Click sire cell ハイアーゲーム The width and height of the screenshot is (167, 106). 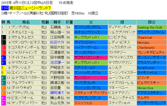(91, 47)
